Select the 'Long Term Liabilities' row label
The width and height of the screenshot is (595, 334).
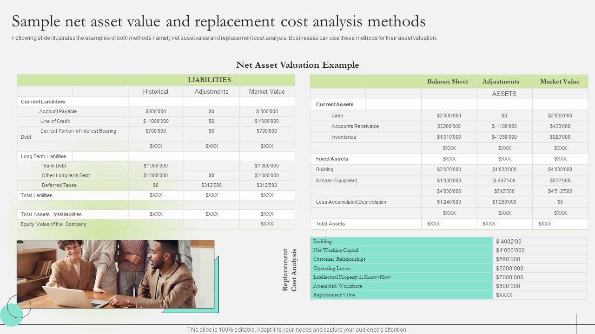click(x=44, y=156)
